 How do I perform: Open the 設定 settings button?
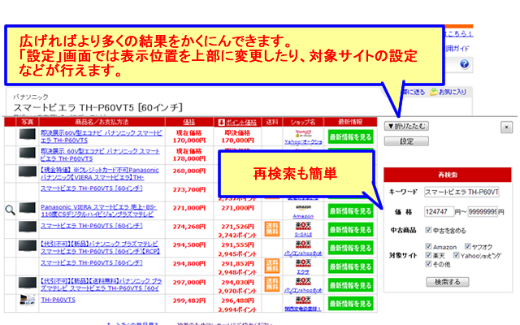406,141
